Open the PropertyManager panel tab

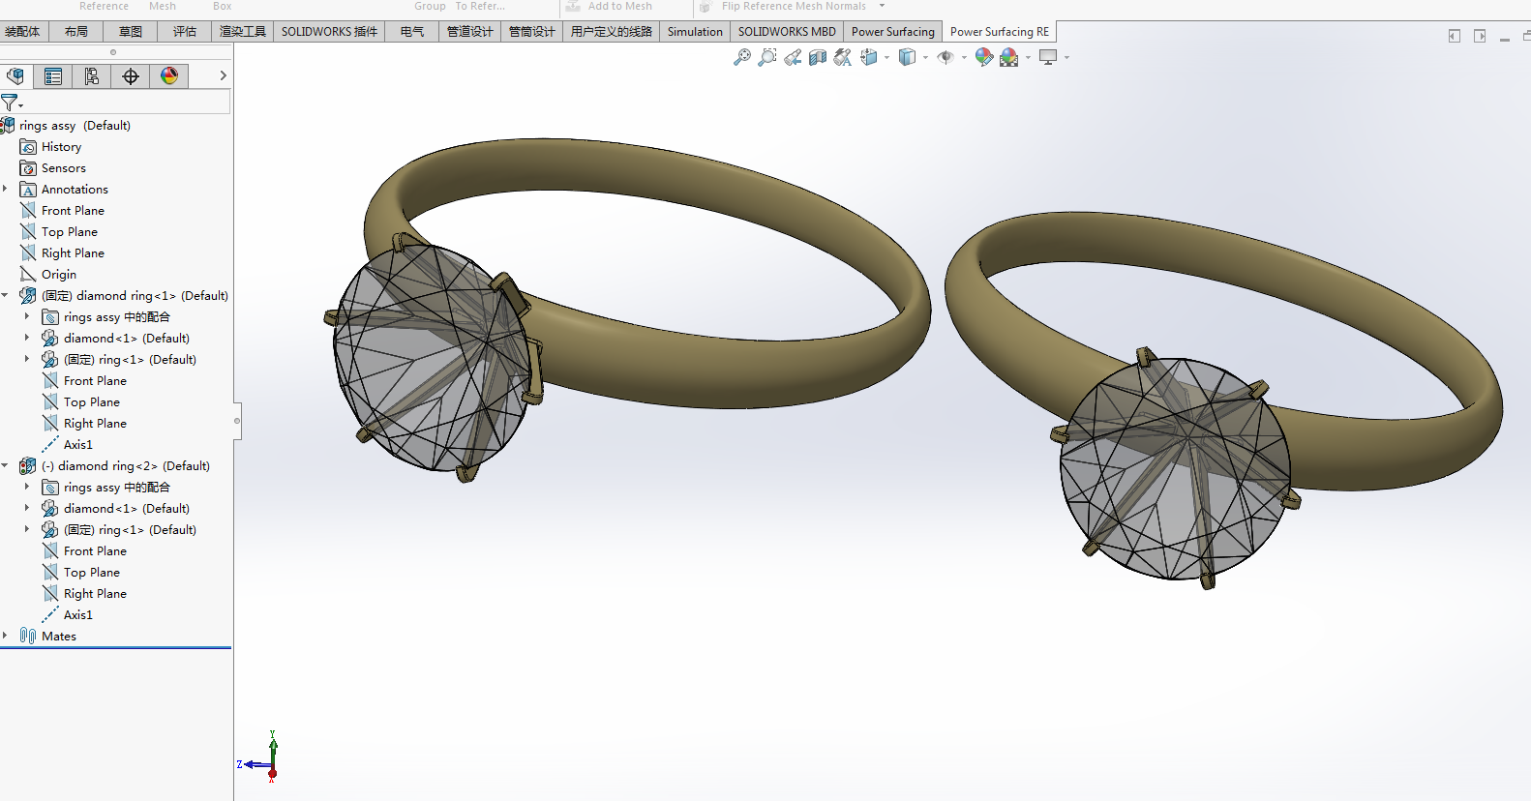[53, 76]
